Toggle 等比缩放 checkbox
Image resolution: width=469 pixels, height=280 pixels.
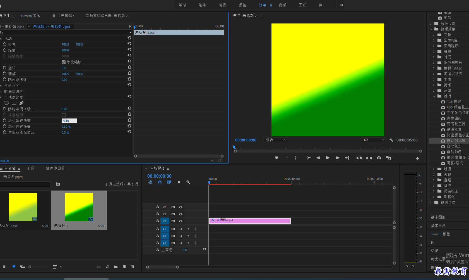click(x=64, y=62)
